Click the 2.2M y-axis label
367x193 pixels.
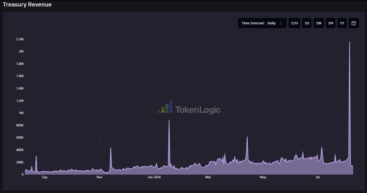tap(20, 39)
